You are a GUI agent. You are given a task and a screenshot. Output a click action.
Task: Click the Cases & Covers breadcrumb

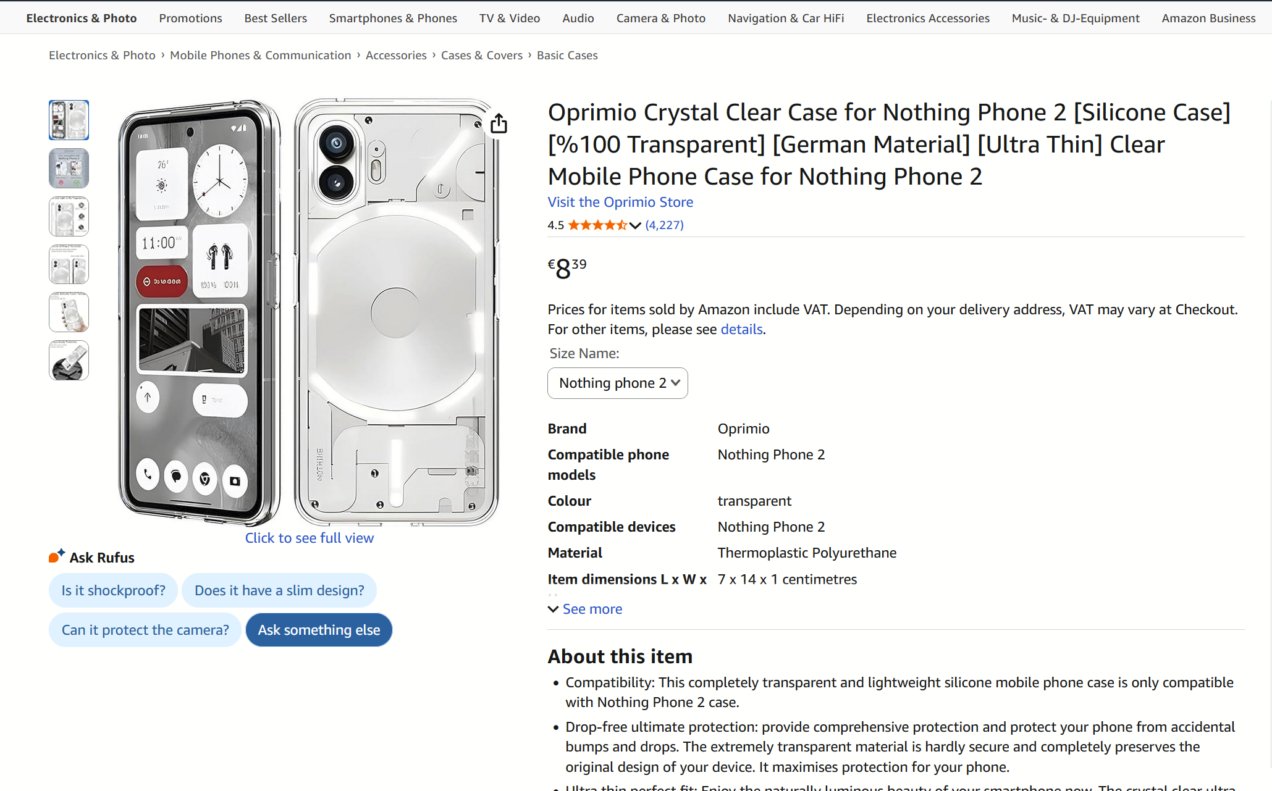[x=481, y=55]
